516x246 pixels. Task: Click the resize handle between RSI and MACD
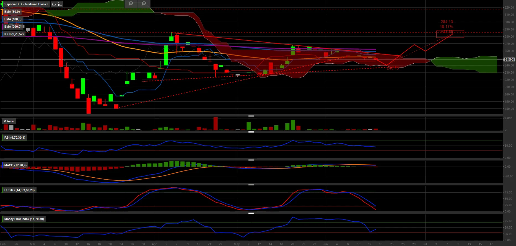point(251,160)
